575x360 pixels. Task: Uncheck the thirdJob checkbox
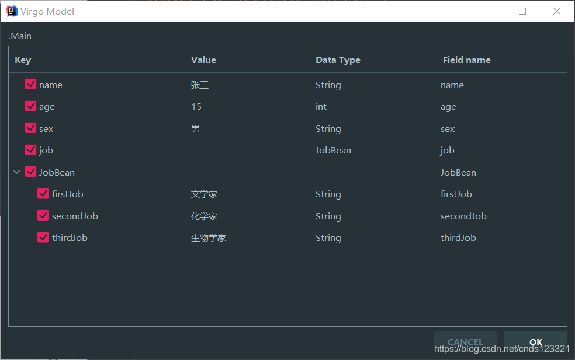click(x=43, y=237)
